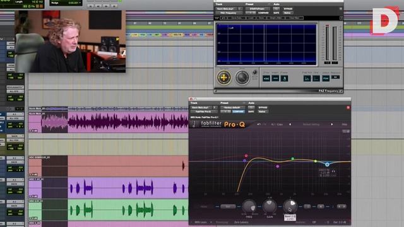Click the previous preset arrow in Pro-Q
Screen dimensions: 404x227
point(290,124)
